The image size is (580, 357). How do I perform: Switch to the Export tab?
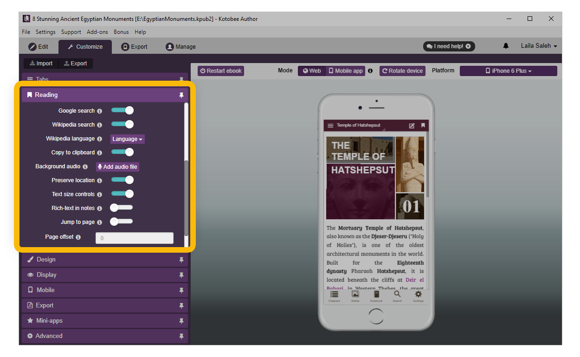point(135,47)
